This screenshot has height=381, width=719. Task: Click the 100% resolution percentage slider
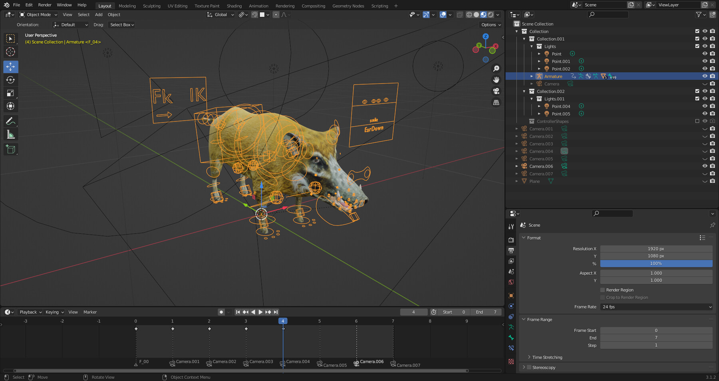pyautogui.click(x=655, y=263)
